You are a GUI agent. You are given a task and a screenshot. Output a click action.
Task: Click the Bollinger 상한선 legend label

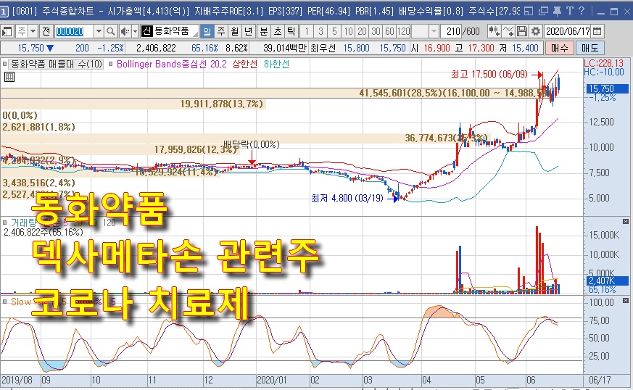245,64
